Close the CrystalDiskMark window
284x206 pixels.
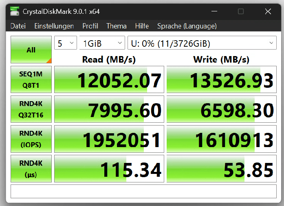click(268, 11)
